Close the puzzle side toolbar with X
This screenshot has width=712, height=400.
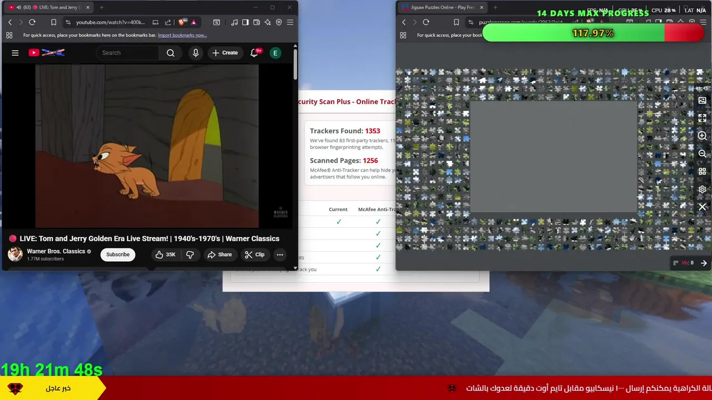coord(702,207)
